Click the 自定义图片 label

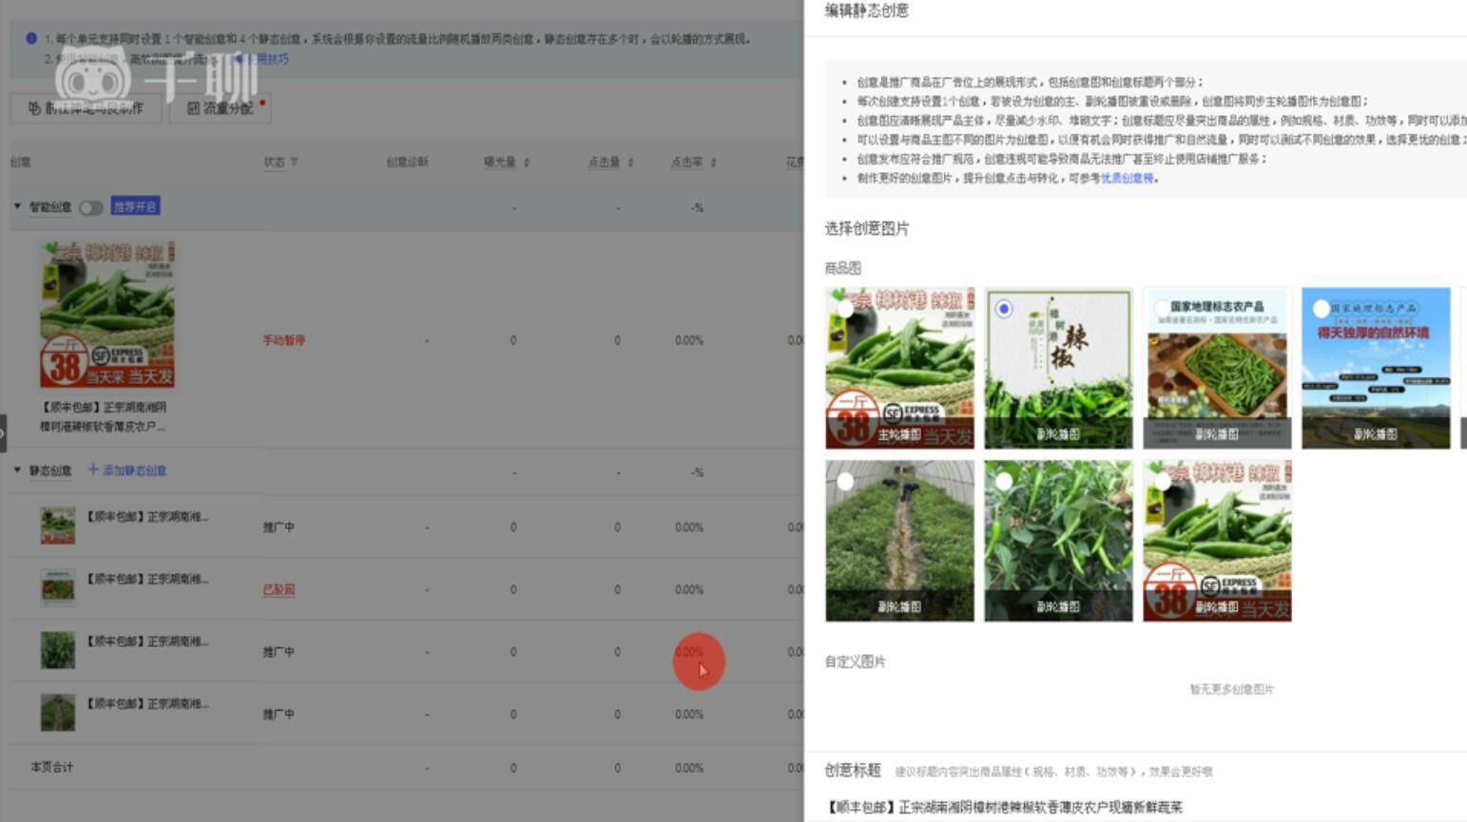point(855,661)
